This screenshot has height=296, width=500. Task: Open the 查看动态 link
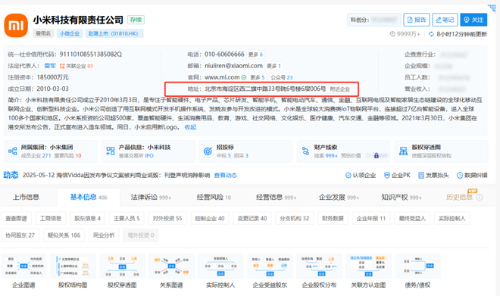click(226, 175)
